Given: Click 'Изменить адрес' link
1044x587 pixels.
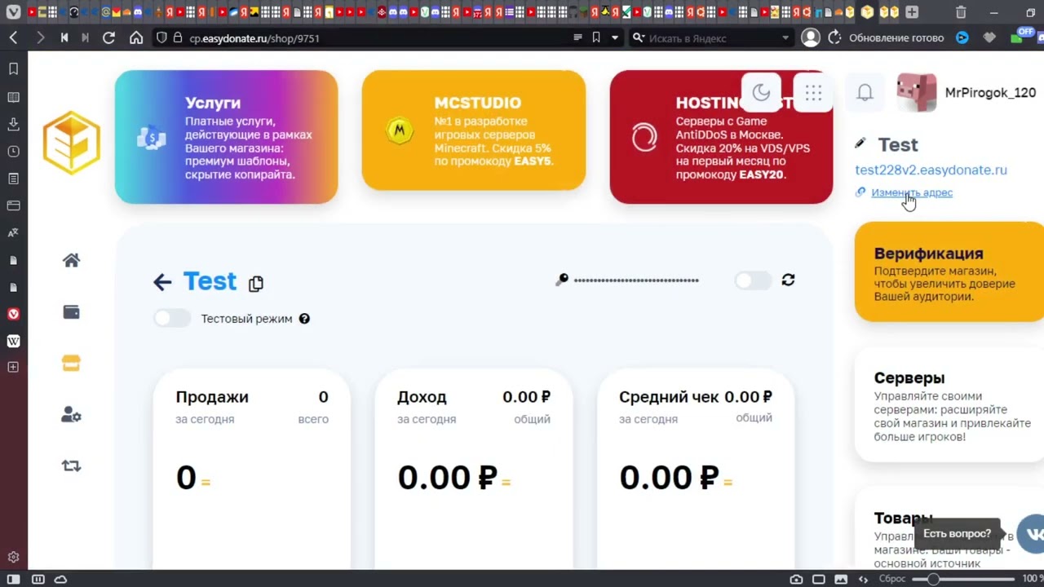Looking at the screenshot, I should pos(912,192).
